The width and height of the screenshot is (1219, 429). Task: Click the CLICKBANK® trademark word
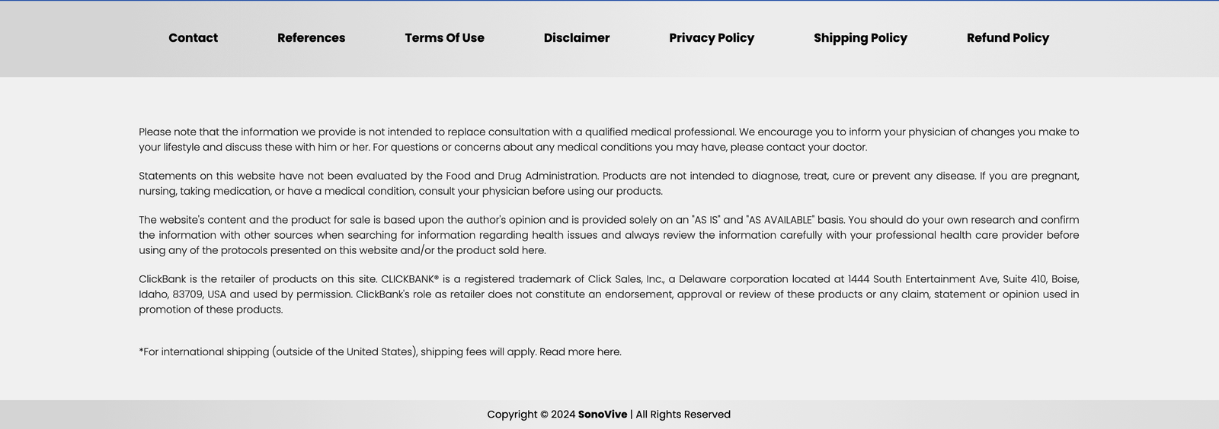(410, 279)
